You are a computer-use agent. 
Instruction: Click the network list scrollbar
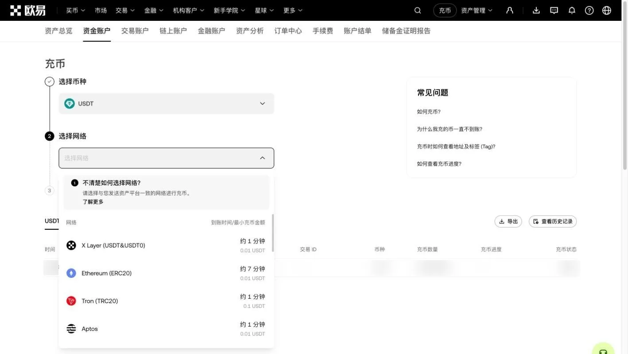coord(273,233)
